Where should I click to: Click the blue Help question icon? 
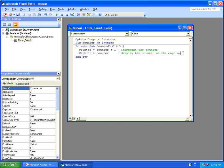[100, 15]
